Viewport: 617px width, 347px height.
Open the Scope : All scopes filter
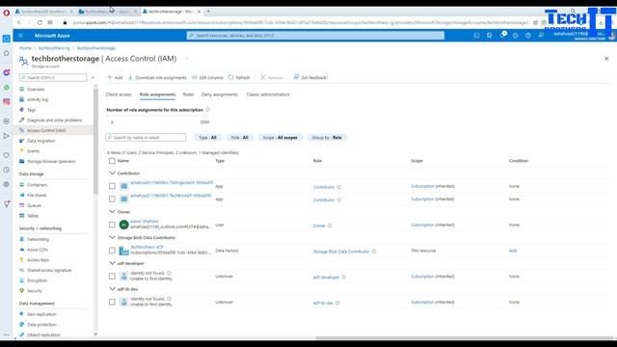[x=281, y=138]
